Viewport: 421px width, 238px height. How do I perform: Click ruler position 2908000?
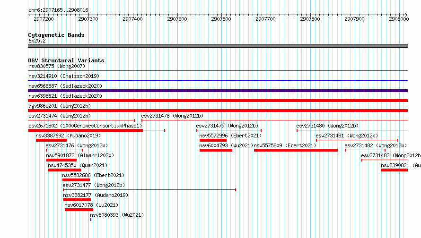(x=399, y=19)
